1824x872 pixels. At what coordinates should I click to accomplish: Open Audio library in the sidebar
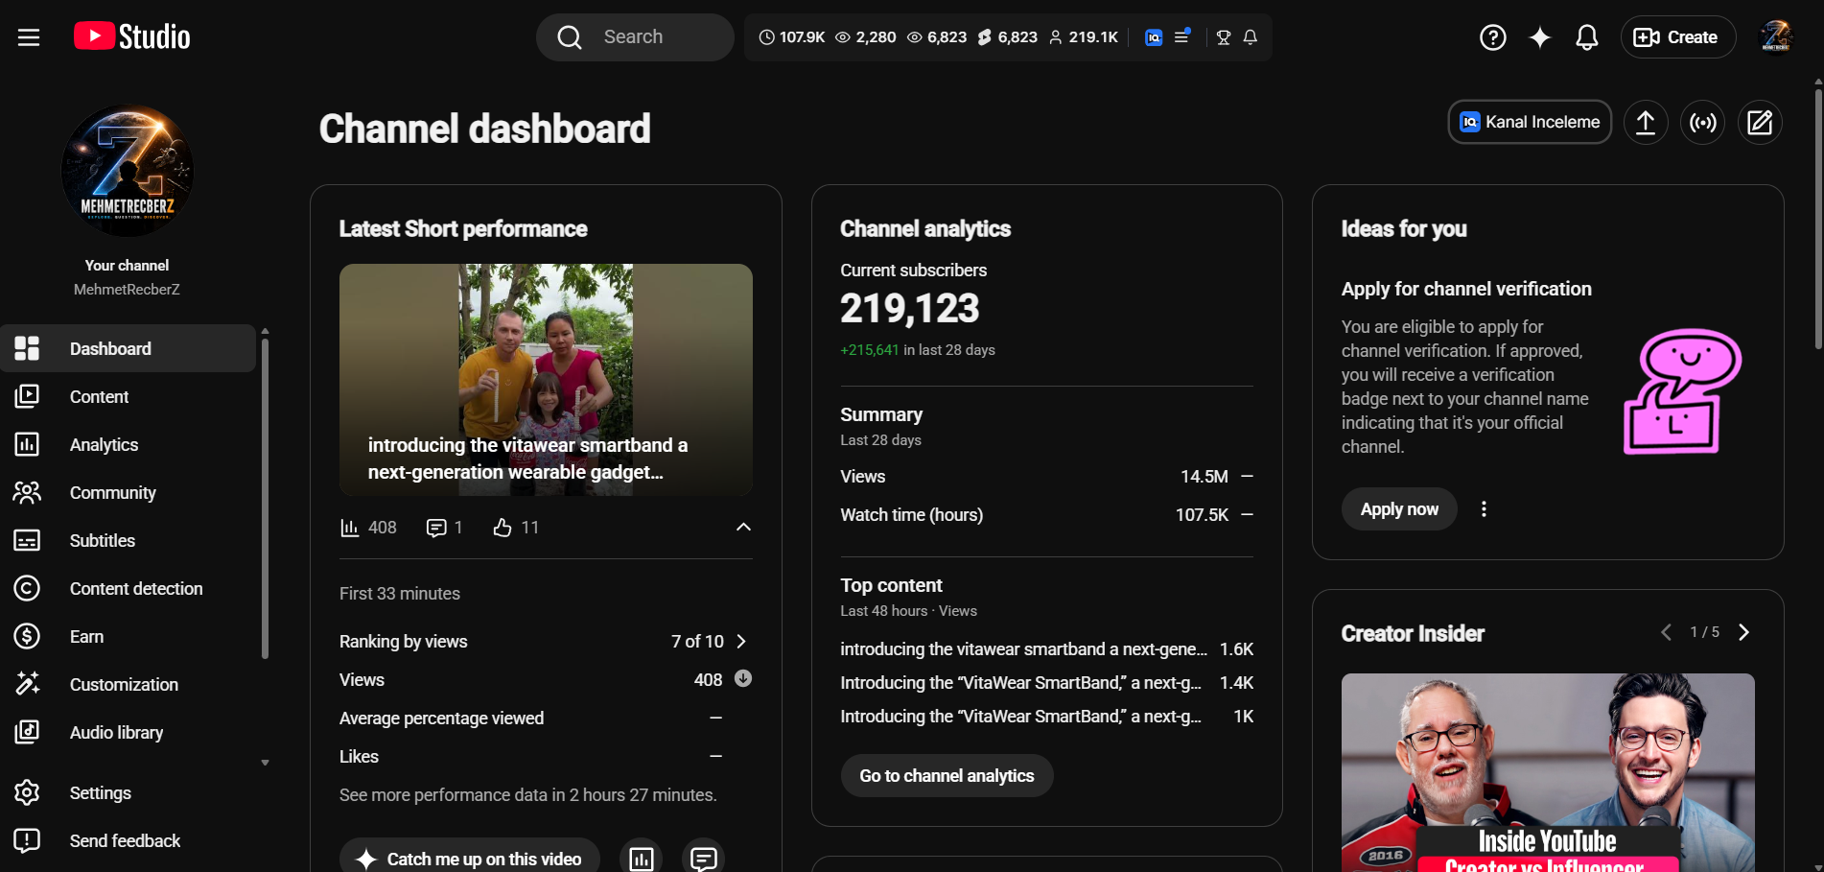129,732
